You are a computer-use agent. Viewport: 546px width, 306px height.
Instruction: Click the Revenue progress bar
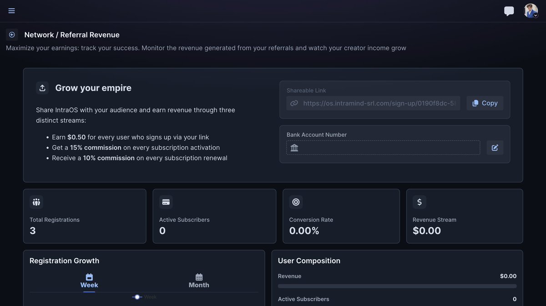[x=397, y=286]
